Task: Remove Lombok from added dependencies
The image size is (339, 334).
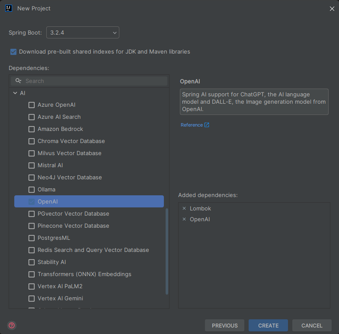Action: click(184, 208)
